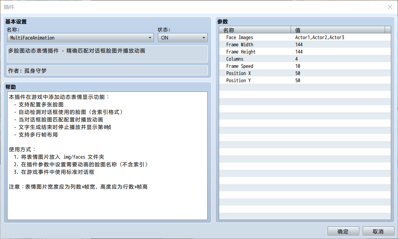398x239 pixels.
Task: Click the Frame Speed value 10
Action: pyautogui.click(x=298, y=66)
